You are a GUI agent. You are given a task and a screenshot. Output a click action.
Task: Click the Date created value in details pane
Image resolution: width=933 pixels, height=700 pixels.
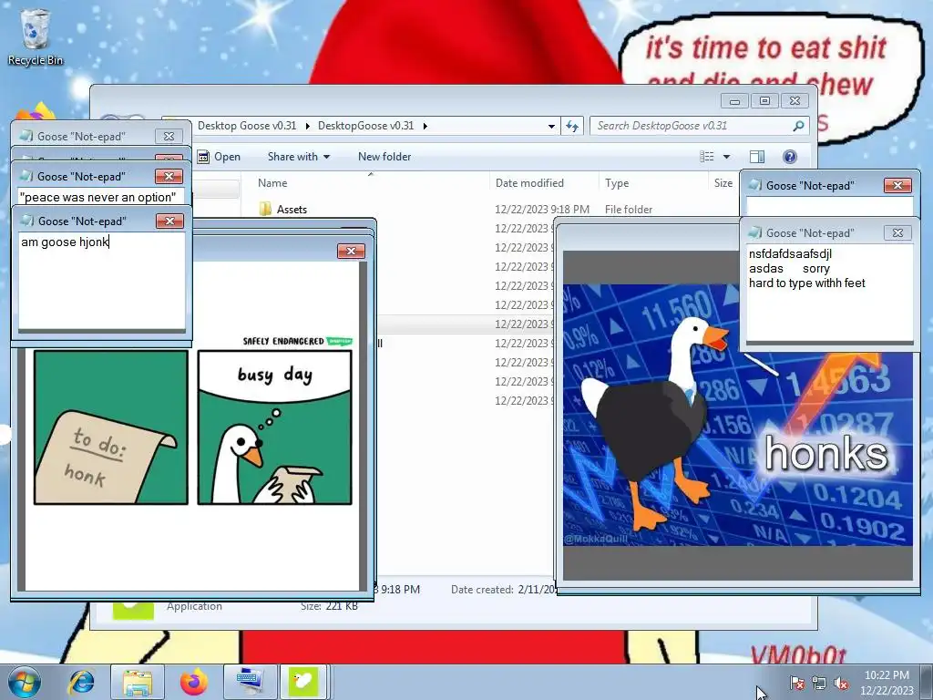tap(538, 590)
